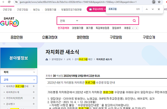Open the 전체 search category dropdown
Screen dimensions: 167x109
(x=69, y=21)
